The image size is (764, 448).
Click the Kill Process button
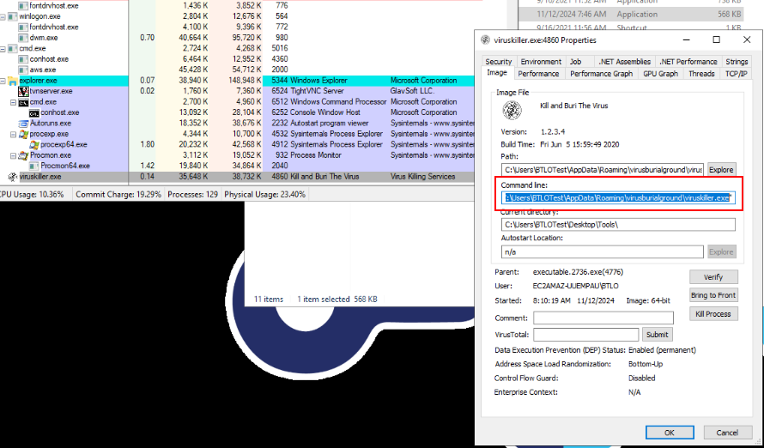[713, 313]
